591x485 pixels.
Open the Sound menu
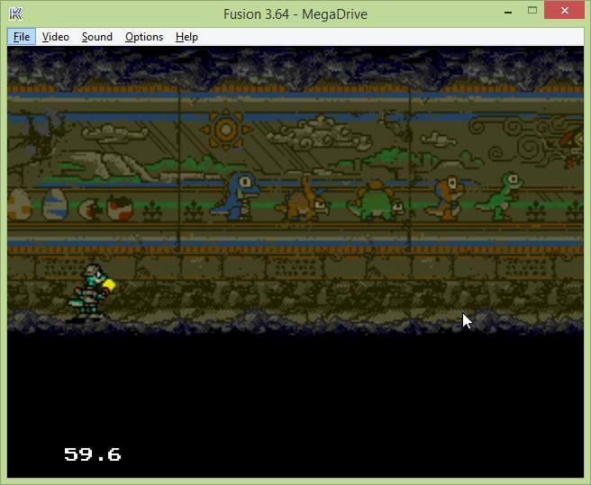pyautogui.click(x=97, y=37)
